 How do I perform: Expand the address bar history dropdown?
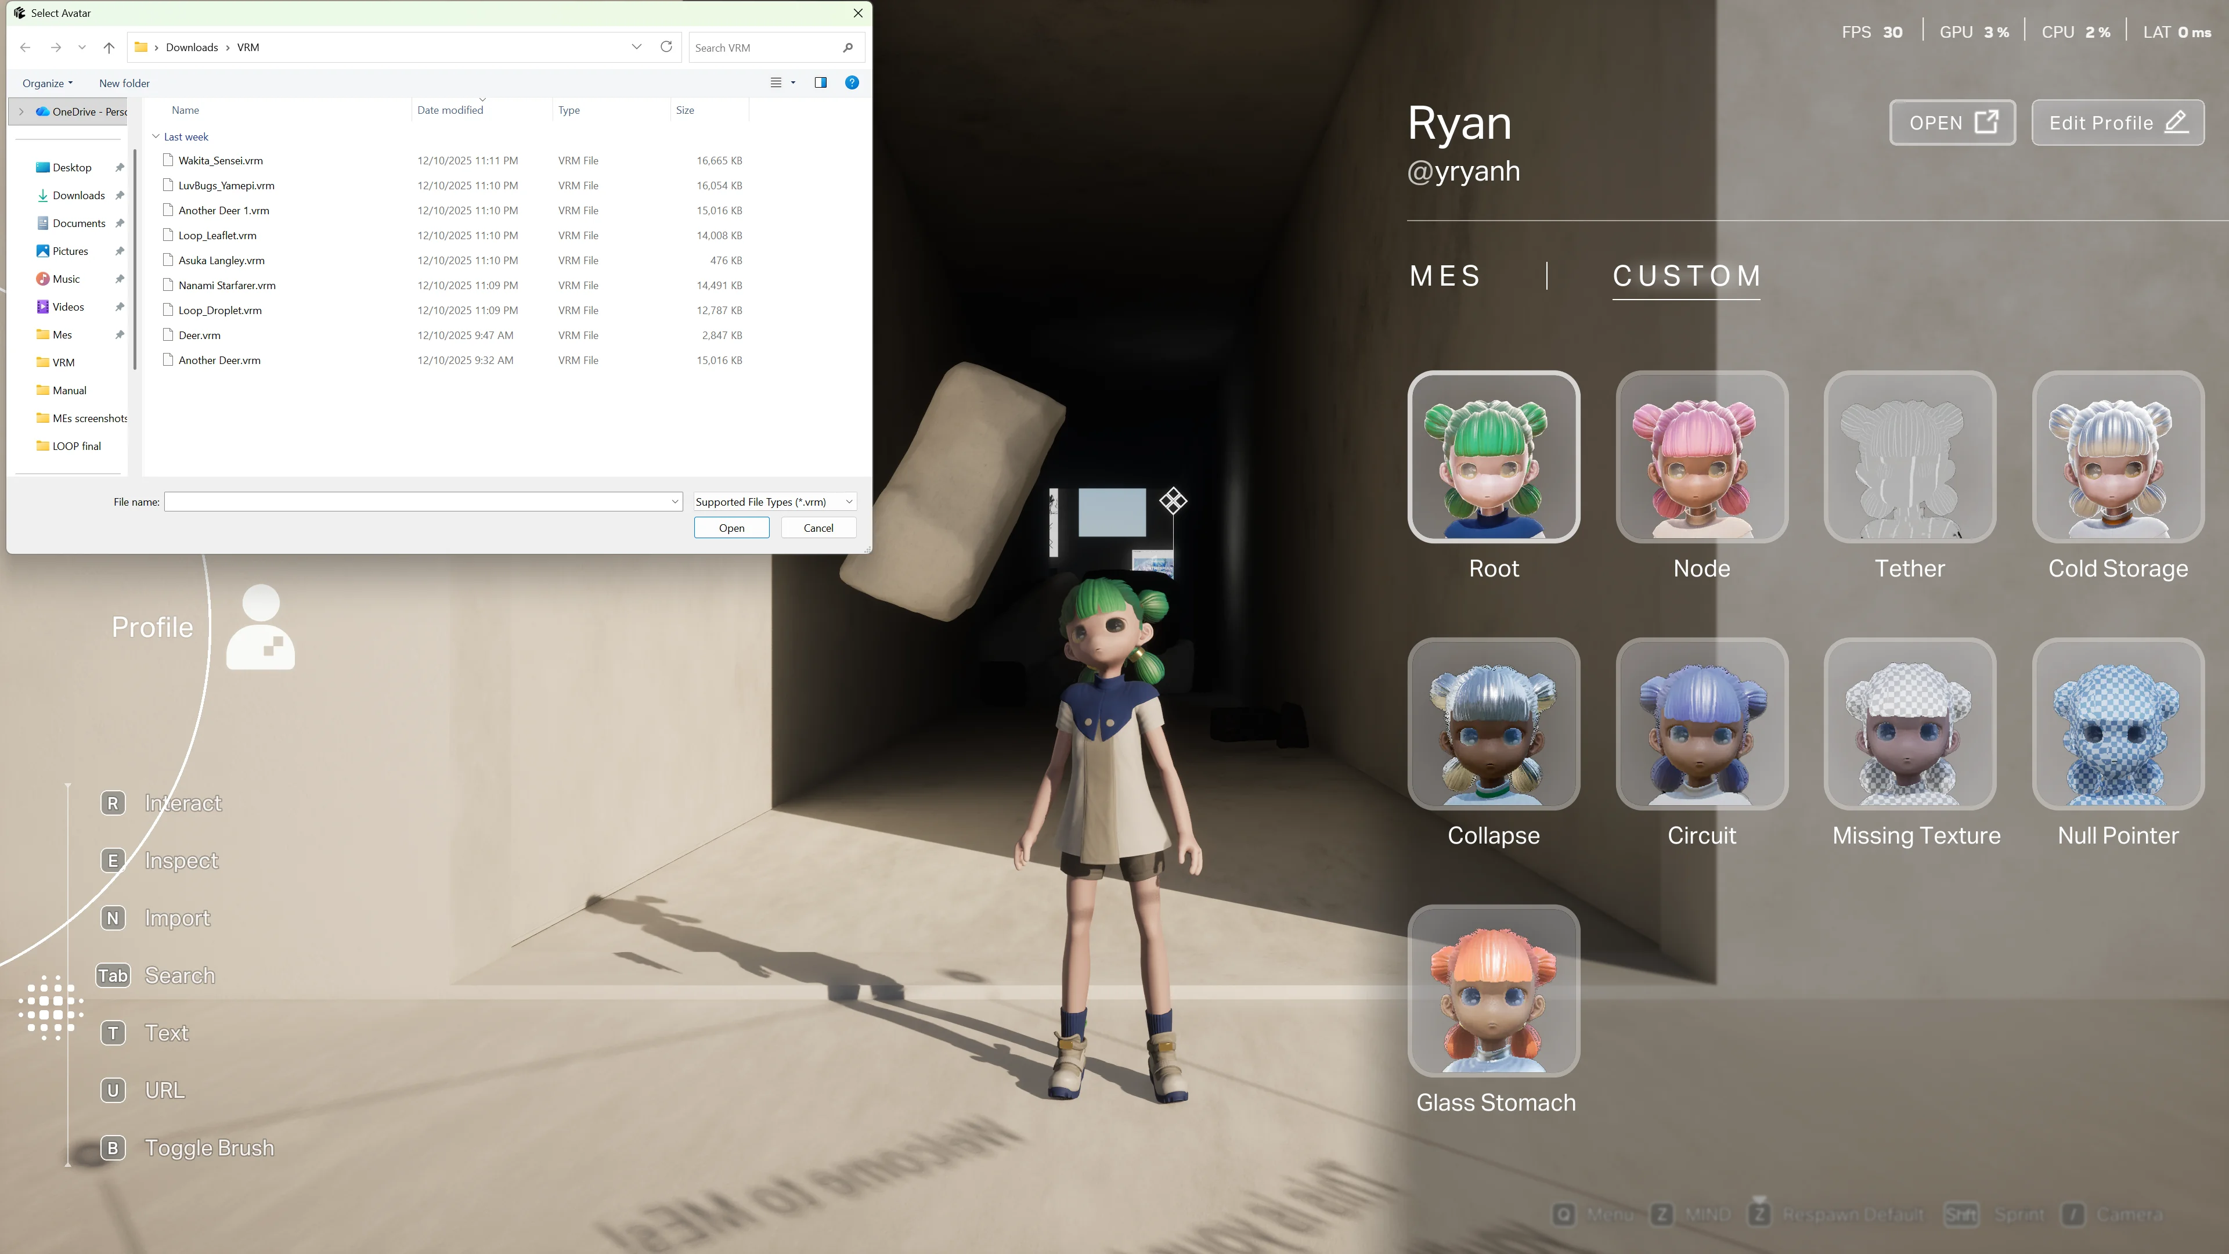click(x=637, y=46)
